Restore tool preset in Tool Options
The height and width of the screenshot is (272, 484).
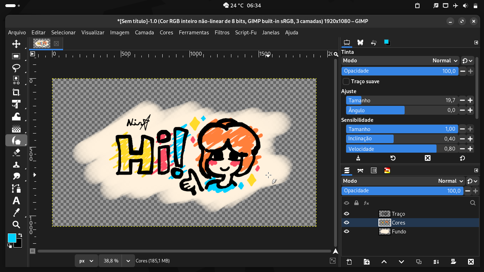tap(393, 158)
